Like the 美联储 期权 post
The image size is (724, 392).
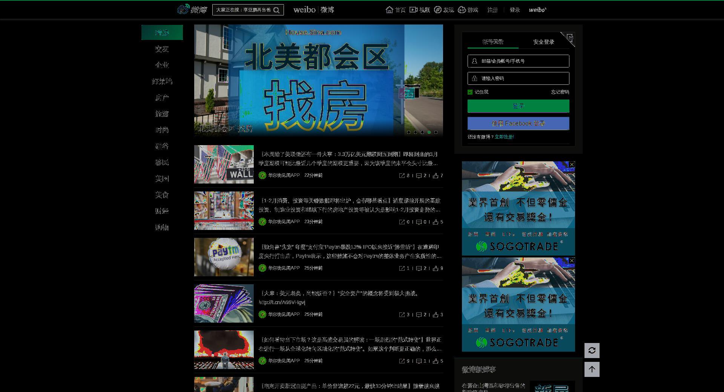point(436,176)
